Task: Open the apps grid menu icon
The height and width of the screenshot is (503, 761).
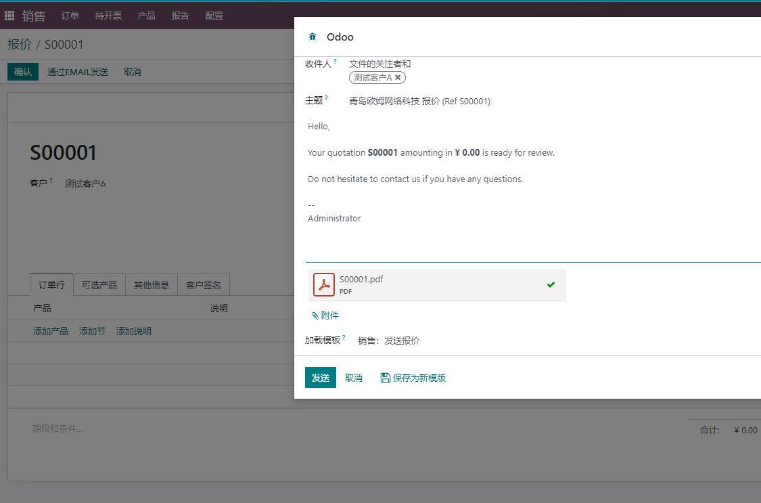Action: pyautogui.click(x=9, y=16)
